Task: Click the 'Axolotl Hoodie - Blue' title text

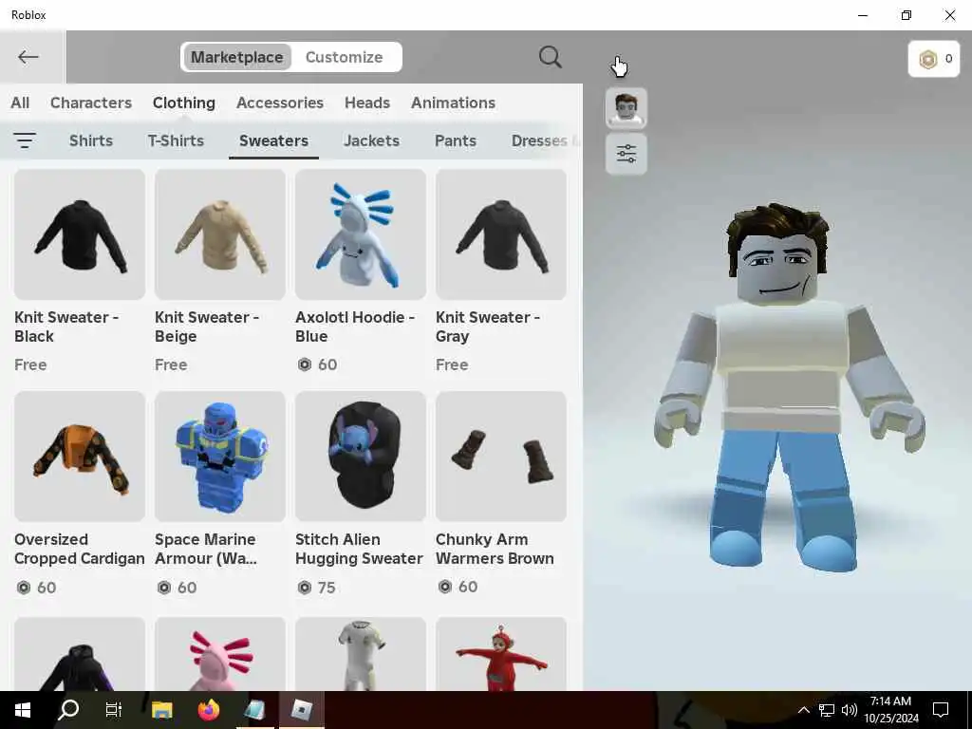Action: [355, 327]
